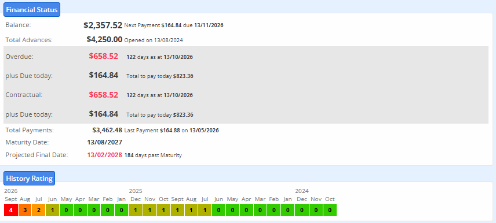The height and width of the screenshot is (223, 496).
Task: Click the Financial Status section header
Action: pyautogui.click(x=32, y=9)
